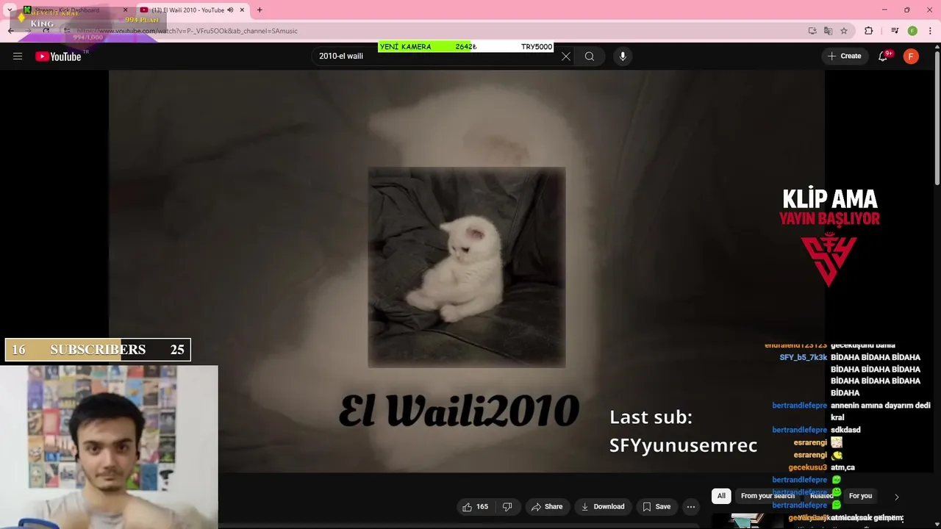
Task: Open Chrome's three-dot menu
Action: click(x=930, y=31)
